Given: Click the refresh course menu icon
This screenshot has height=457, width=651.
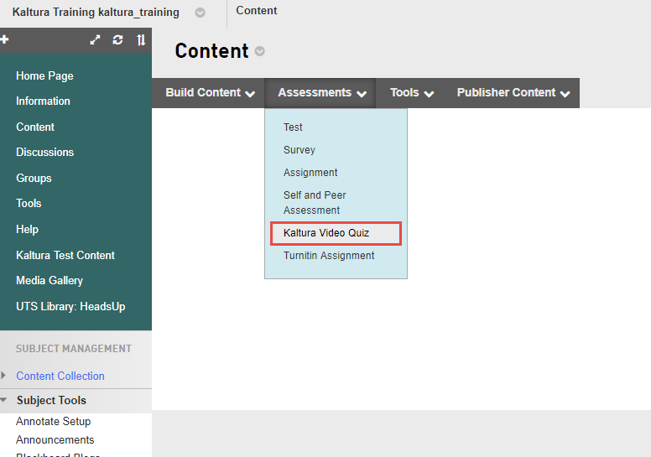Looking at the screenshot, I should pos(117,40).
